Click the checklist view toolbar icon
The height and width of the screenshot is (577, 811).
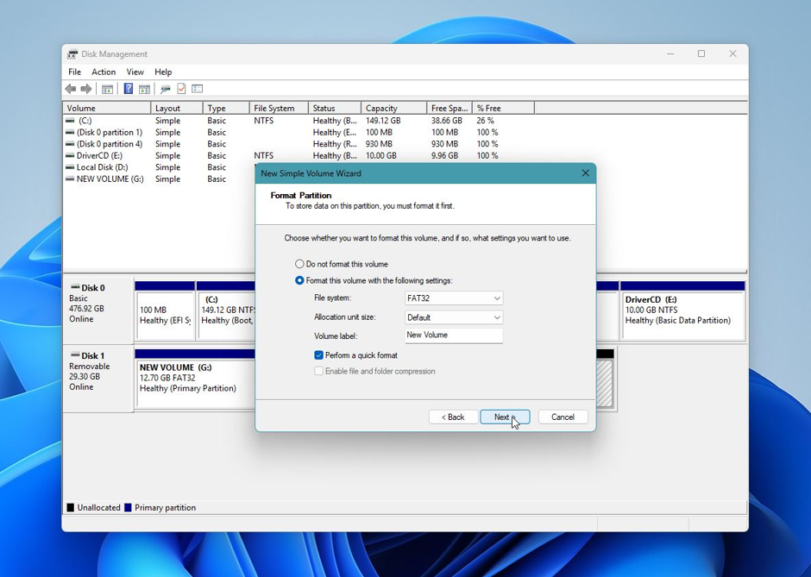pyautogui.click(x=197, y=89)
